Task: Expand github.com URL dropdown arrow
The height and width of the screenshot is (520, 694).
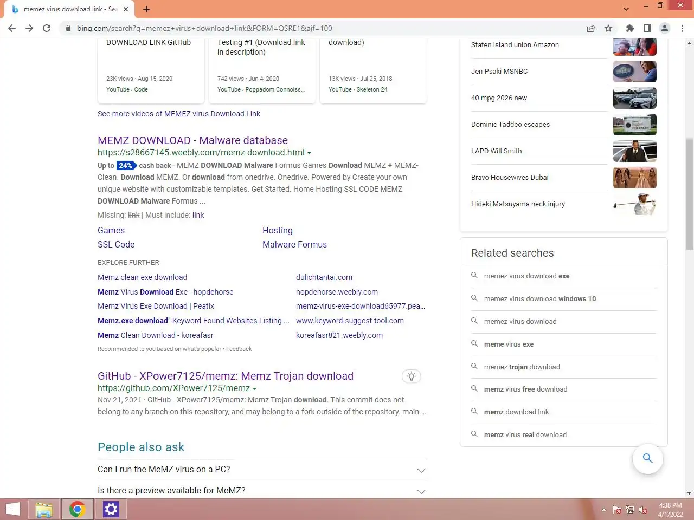Action: 254,389
